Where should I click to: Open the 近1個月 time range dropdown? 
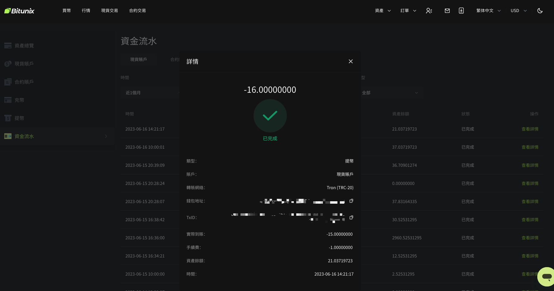coord(151,93)
